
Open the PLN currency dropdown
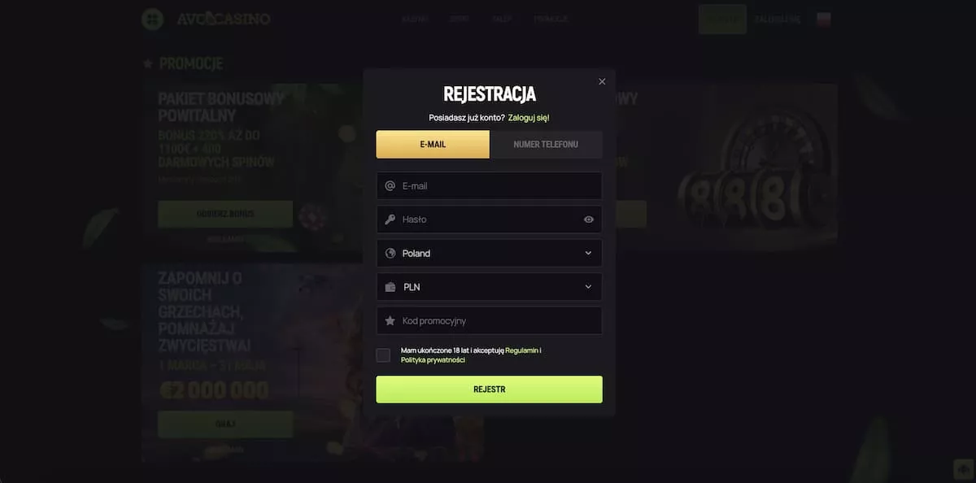[x=489, y=287]
